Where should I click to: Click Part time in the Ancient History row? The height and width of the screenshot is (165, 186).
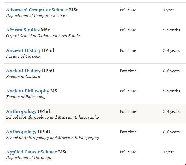click(x=128, y=71)
